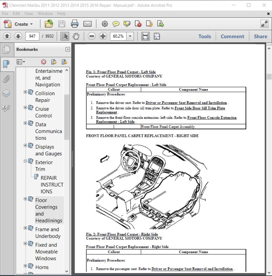
Task: Click the Create PDF icon
Action: [8, 24]
